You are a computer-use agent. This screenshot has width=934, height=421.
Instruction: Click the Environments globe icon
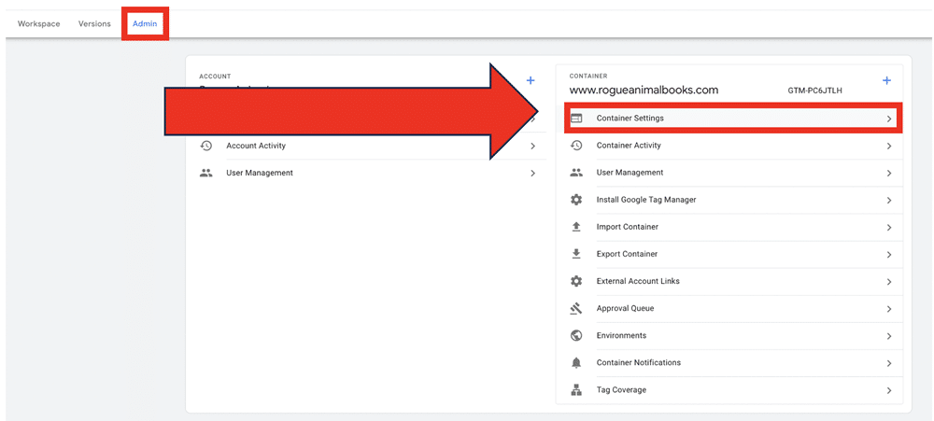[576, 335]
